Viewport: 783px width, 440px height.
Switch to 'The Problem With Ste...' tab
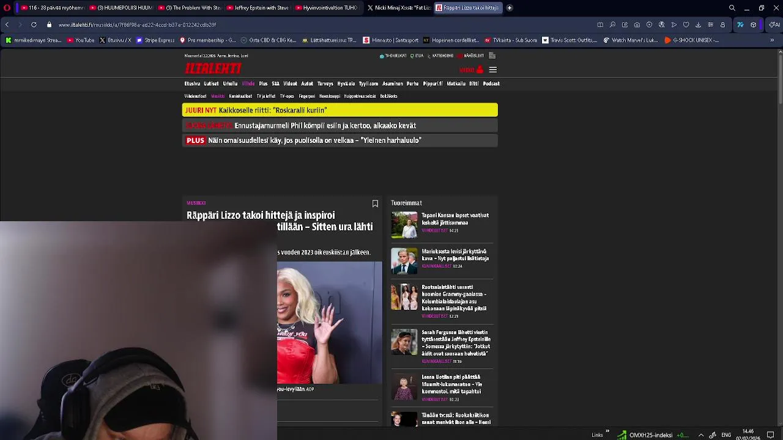pyautogui.click(x=189, y=8)
